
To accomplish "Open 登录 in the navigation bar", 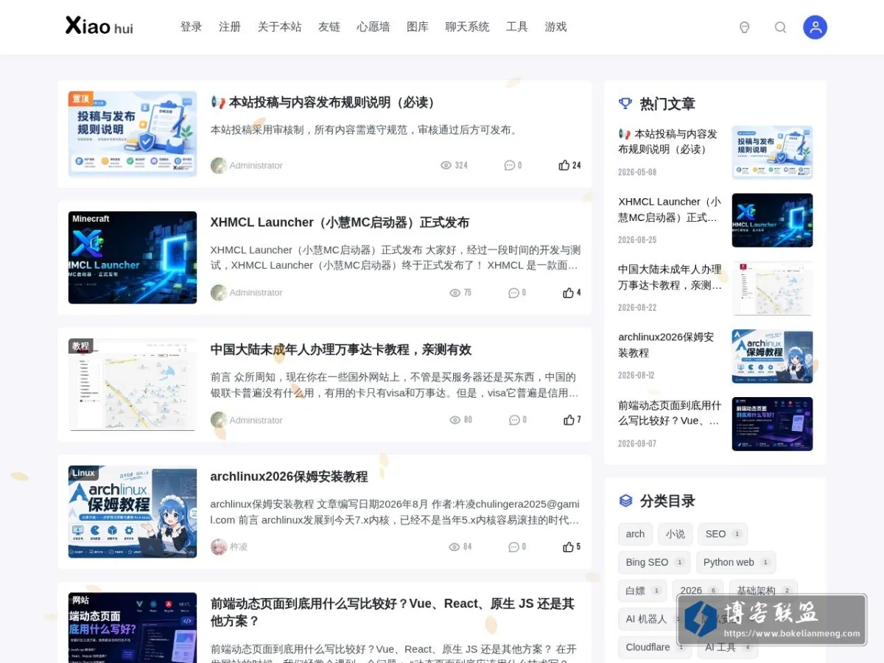I will 191,27.
